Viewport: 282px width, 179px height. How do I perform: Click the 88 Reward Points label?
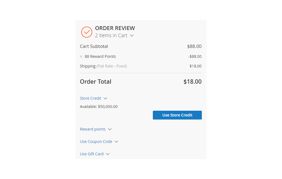100,56
